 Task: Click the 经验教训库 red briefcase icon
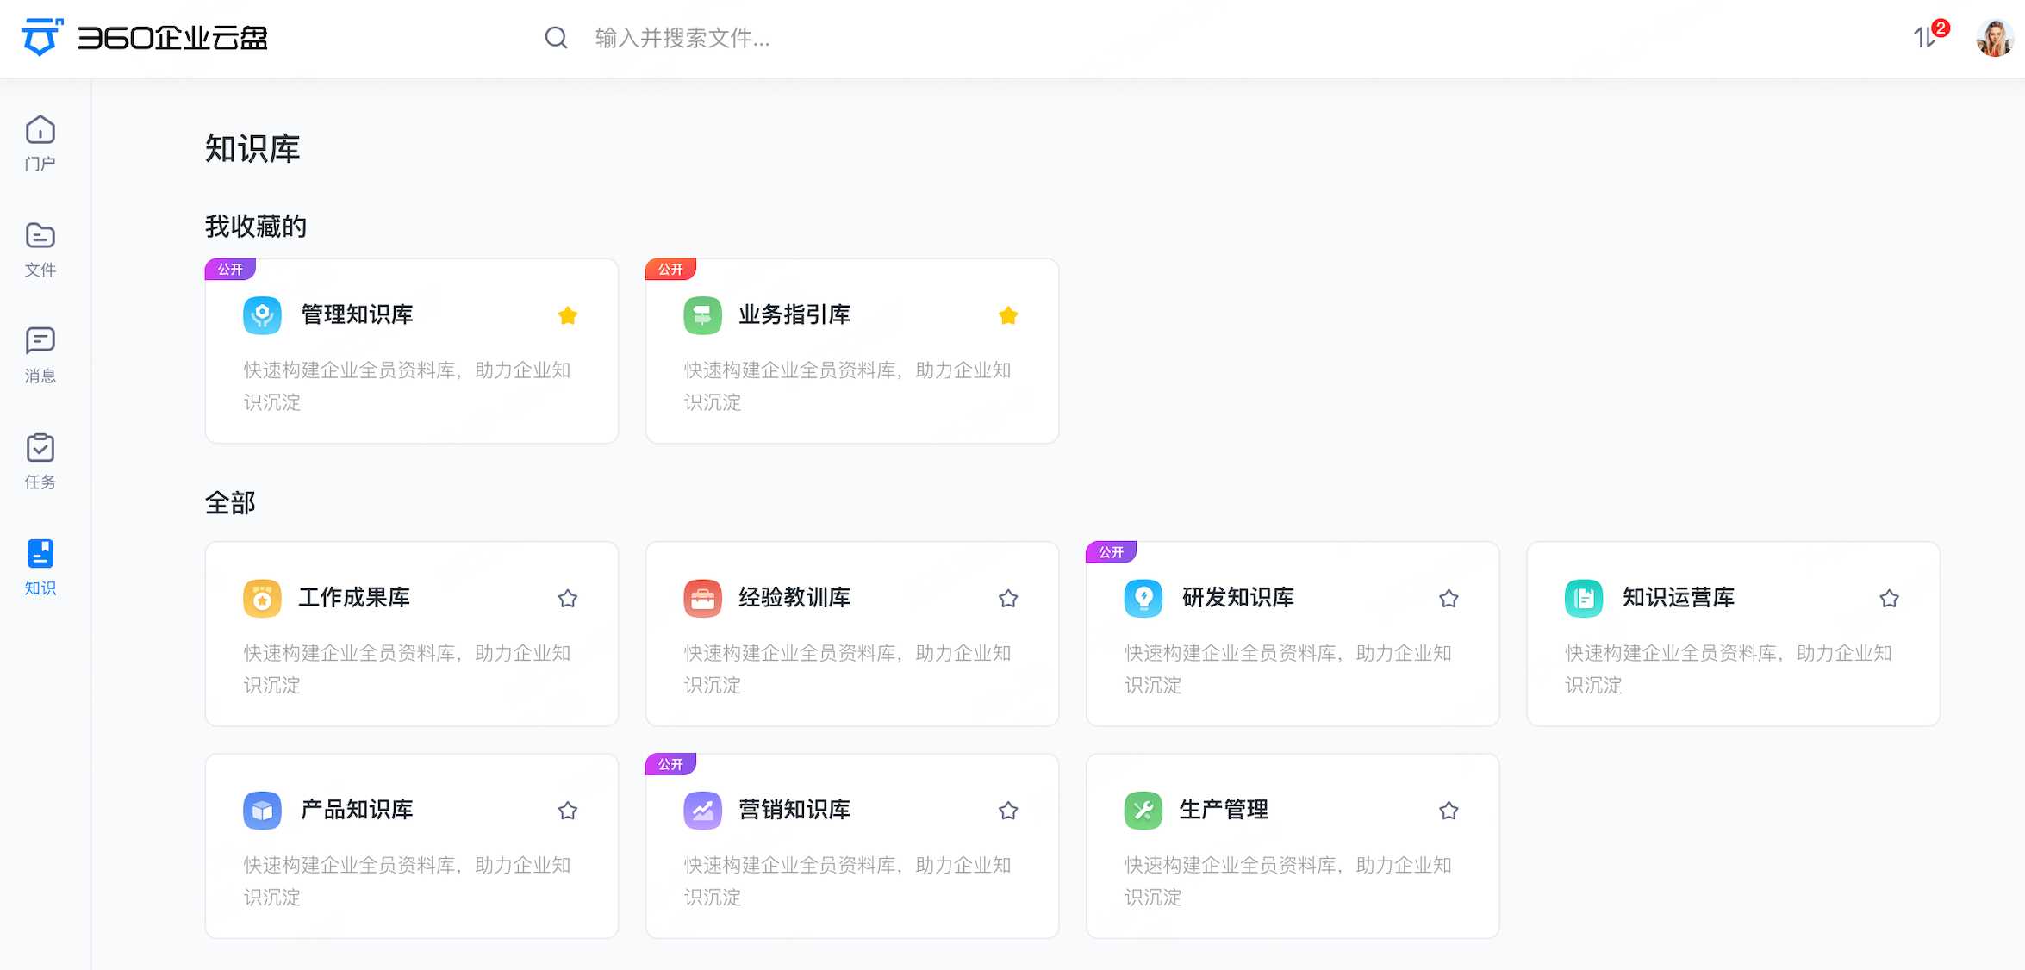702,598
